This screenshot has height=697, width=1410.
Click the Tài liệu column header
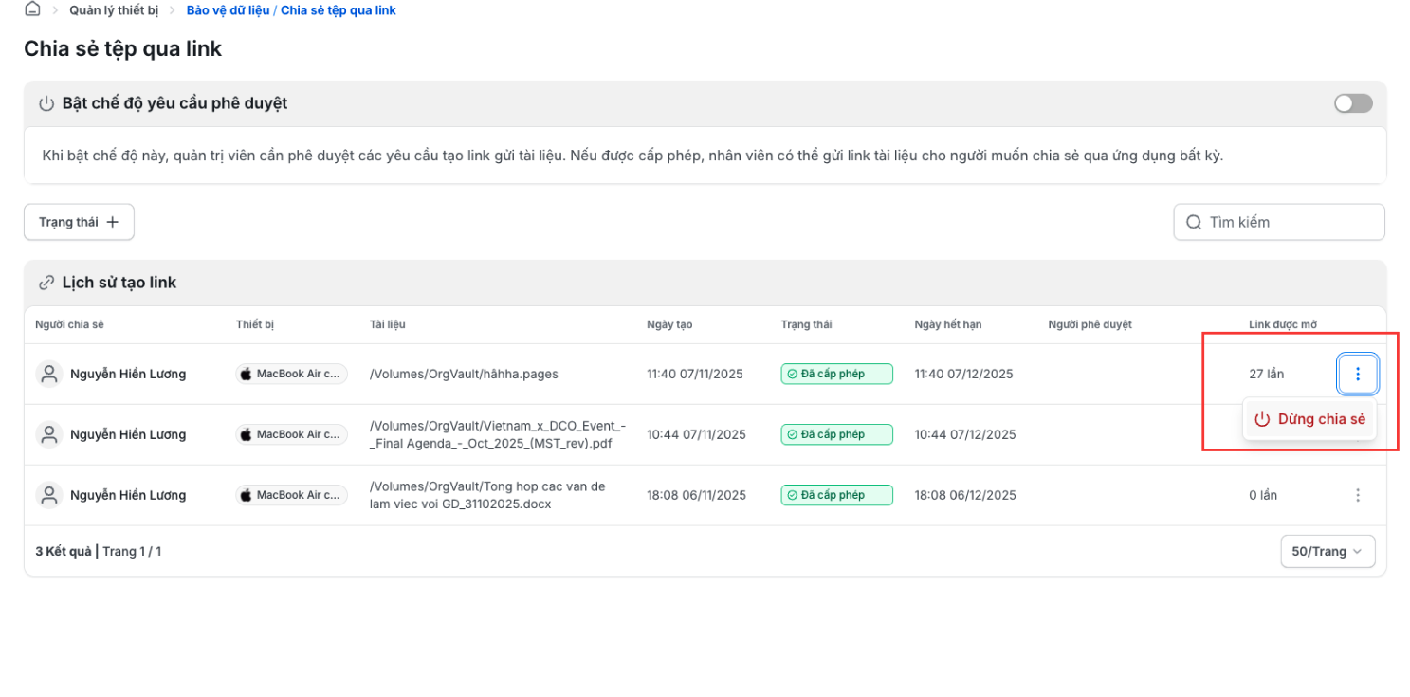tap(388, 324)
